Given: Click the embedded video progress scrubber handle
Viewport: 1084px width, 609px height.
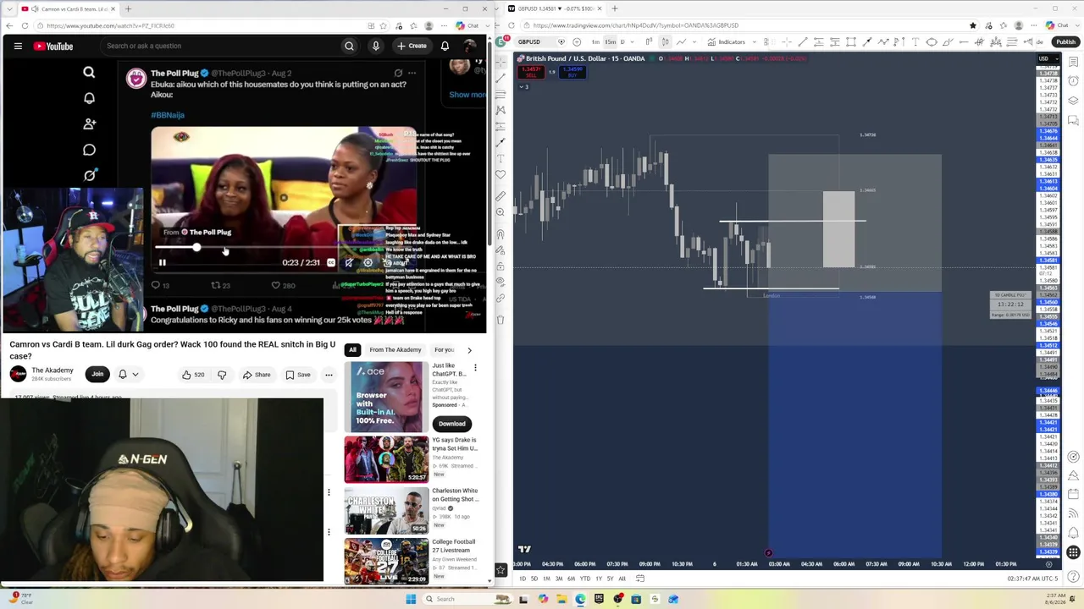Looking at the screenshot, I should click(196, 248).
